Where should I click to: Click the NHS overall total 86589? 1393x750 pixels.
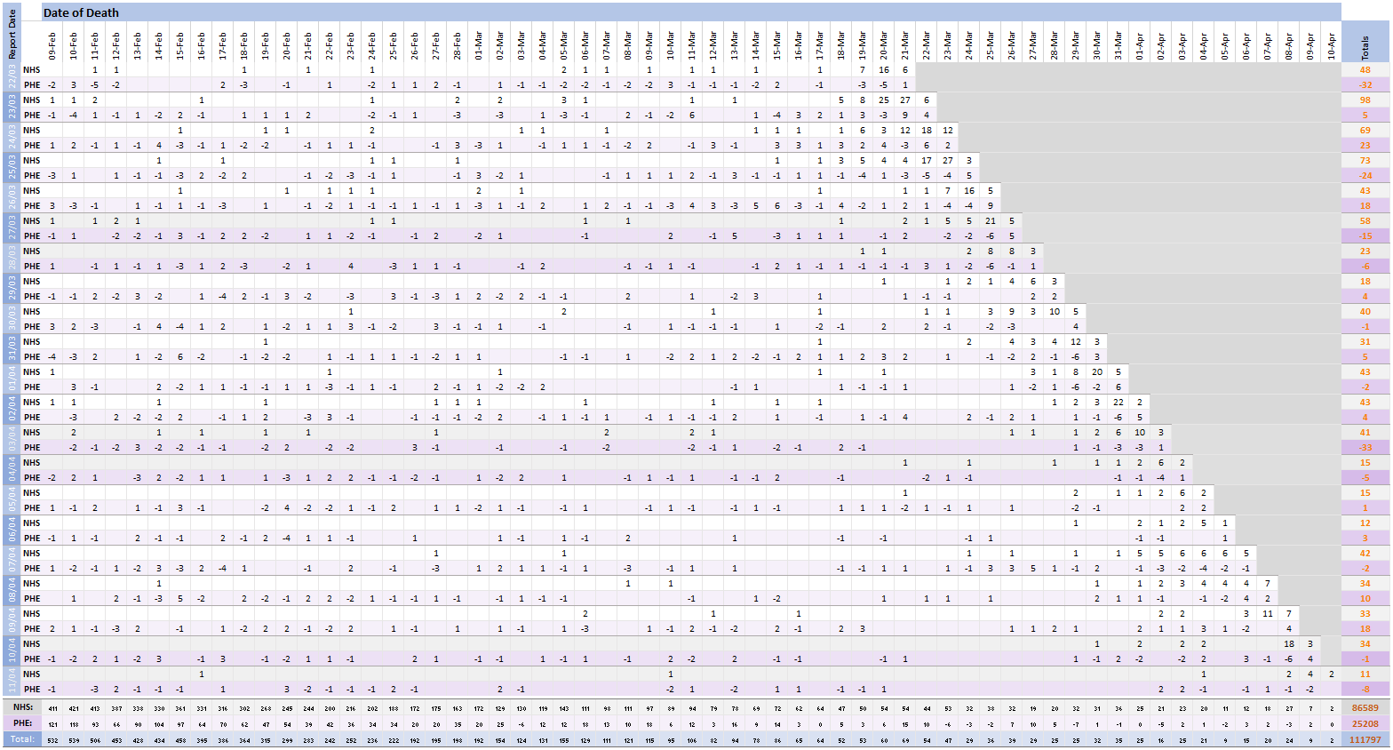[1365, 708]
